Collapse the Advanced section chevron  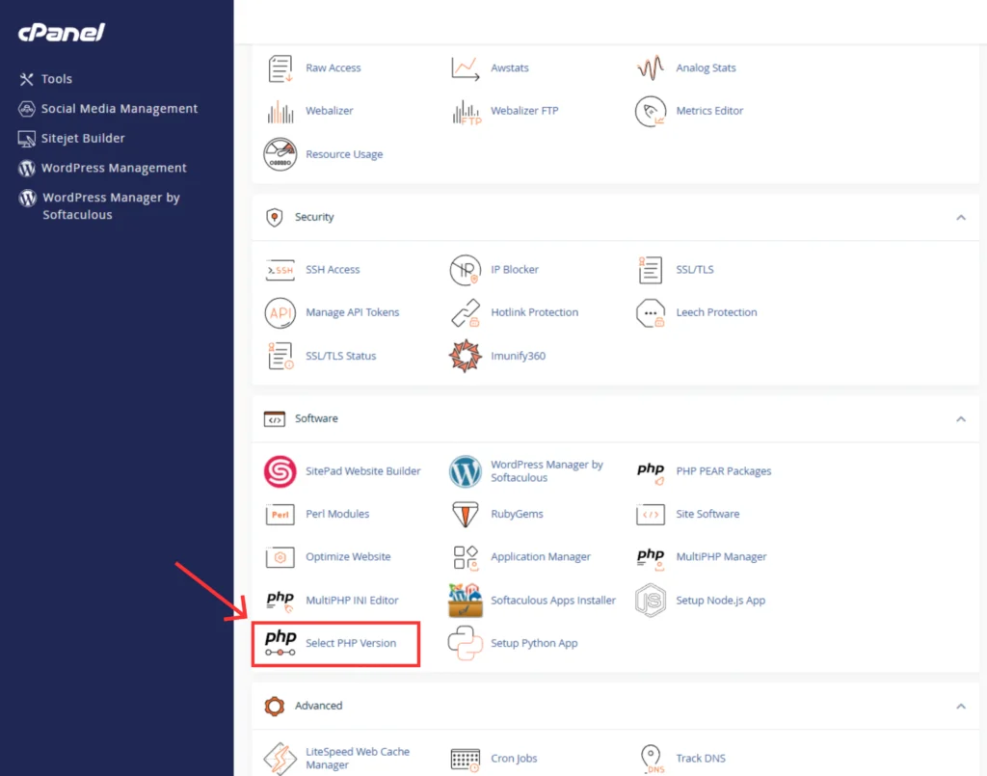961,707
